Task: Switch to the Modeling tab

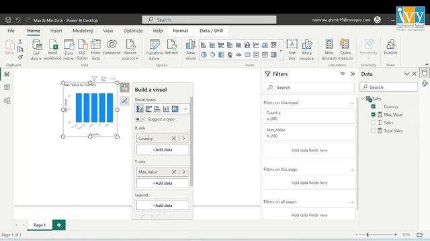Action: 83,31
